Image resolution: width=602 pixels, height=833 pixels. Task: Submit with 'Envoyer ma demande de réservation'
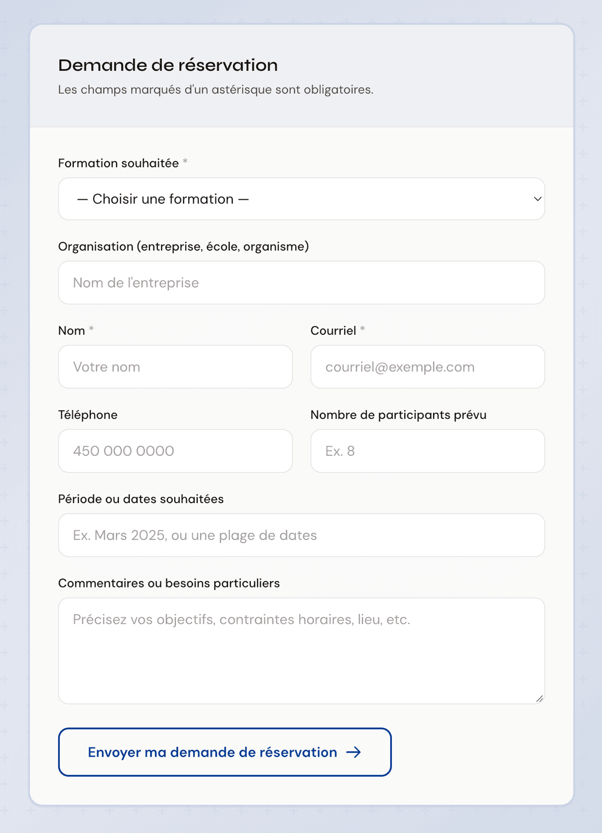pos(225,752)
